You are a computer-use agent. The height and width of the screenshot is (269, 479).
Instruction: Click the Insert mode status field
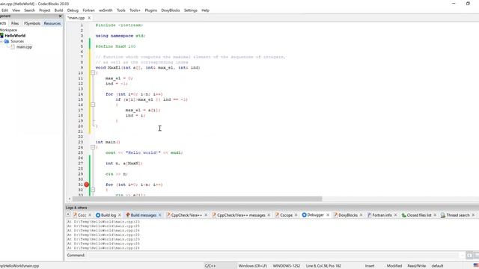tap(370, 266)
